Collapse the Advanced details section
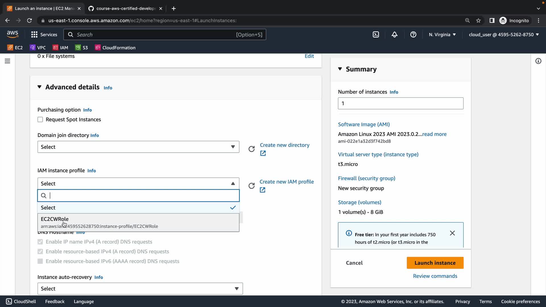The image size is (546, 307). coord(40,87)
